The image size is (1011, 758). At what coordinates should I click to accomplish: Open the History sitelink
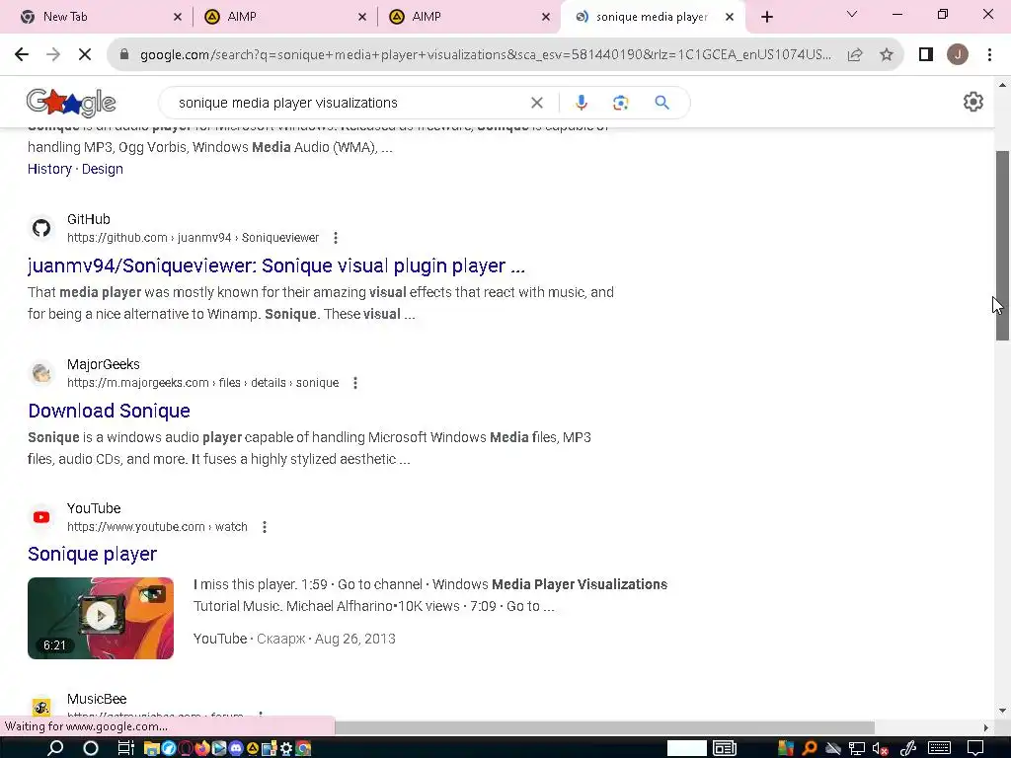(x=49, y=169)
